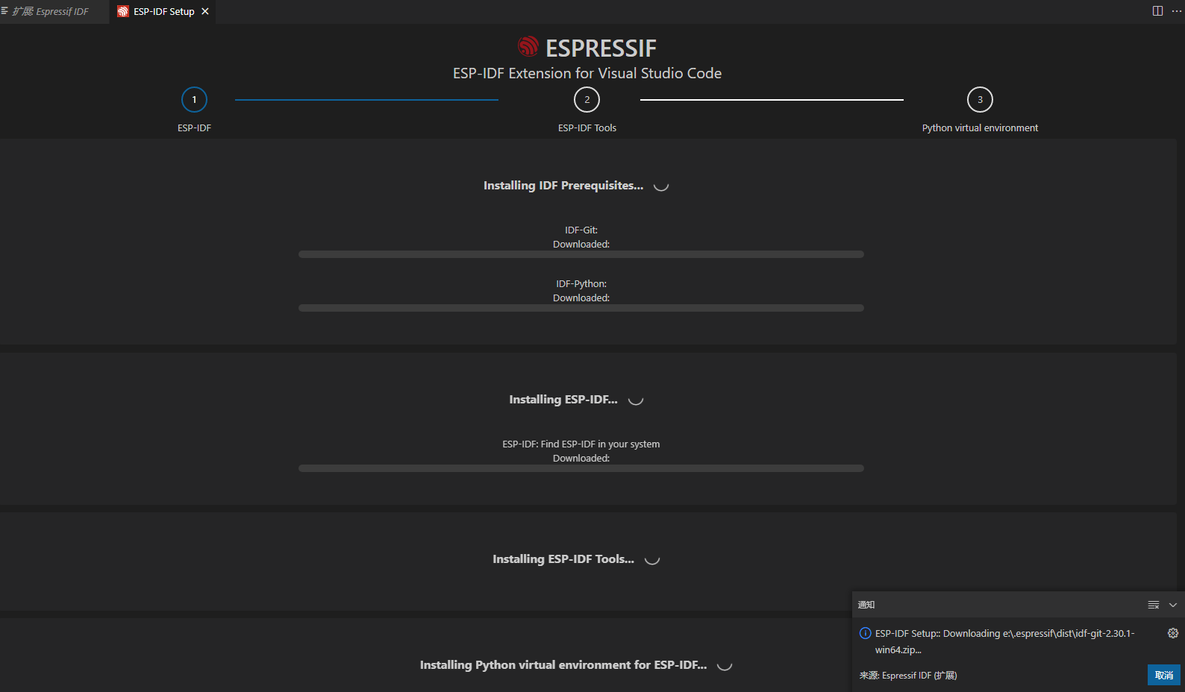Open the editor's More Actions menu

[x=1177, y=10]
